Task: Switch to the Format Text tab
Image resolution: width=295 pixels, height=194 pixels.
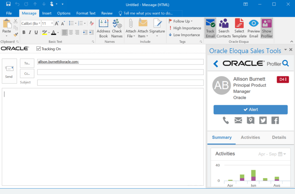Action: point(86,13)
